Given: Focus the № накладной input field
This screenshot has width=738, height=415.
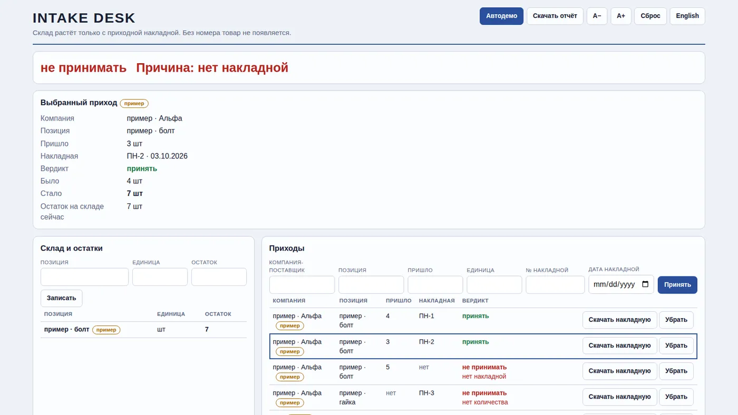Looking at the screenshot, I should coord(555,285).
